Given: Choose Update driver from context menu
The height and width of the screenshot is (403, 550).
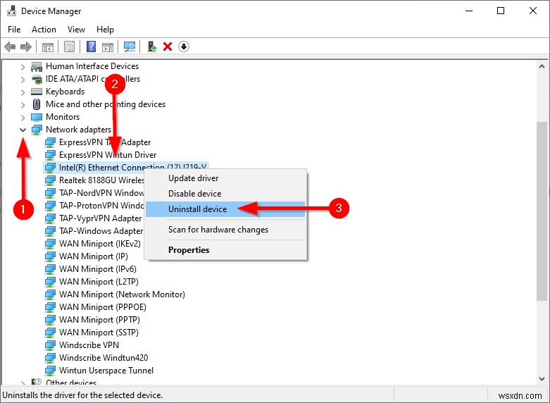Looking at the screenshot, I should coord(226,178).
